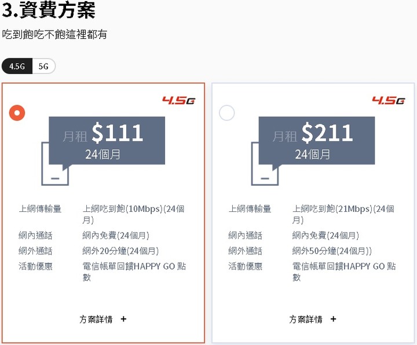Select the $211 monthly plan radio button
The image size is (417, 345).
(227, 113)
